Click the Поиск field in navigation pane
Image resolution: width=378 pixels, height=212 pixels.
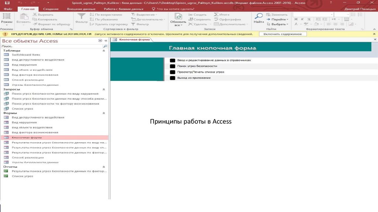pos(51,47)
